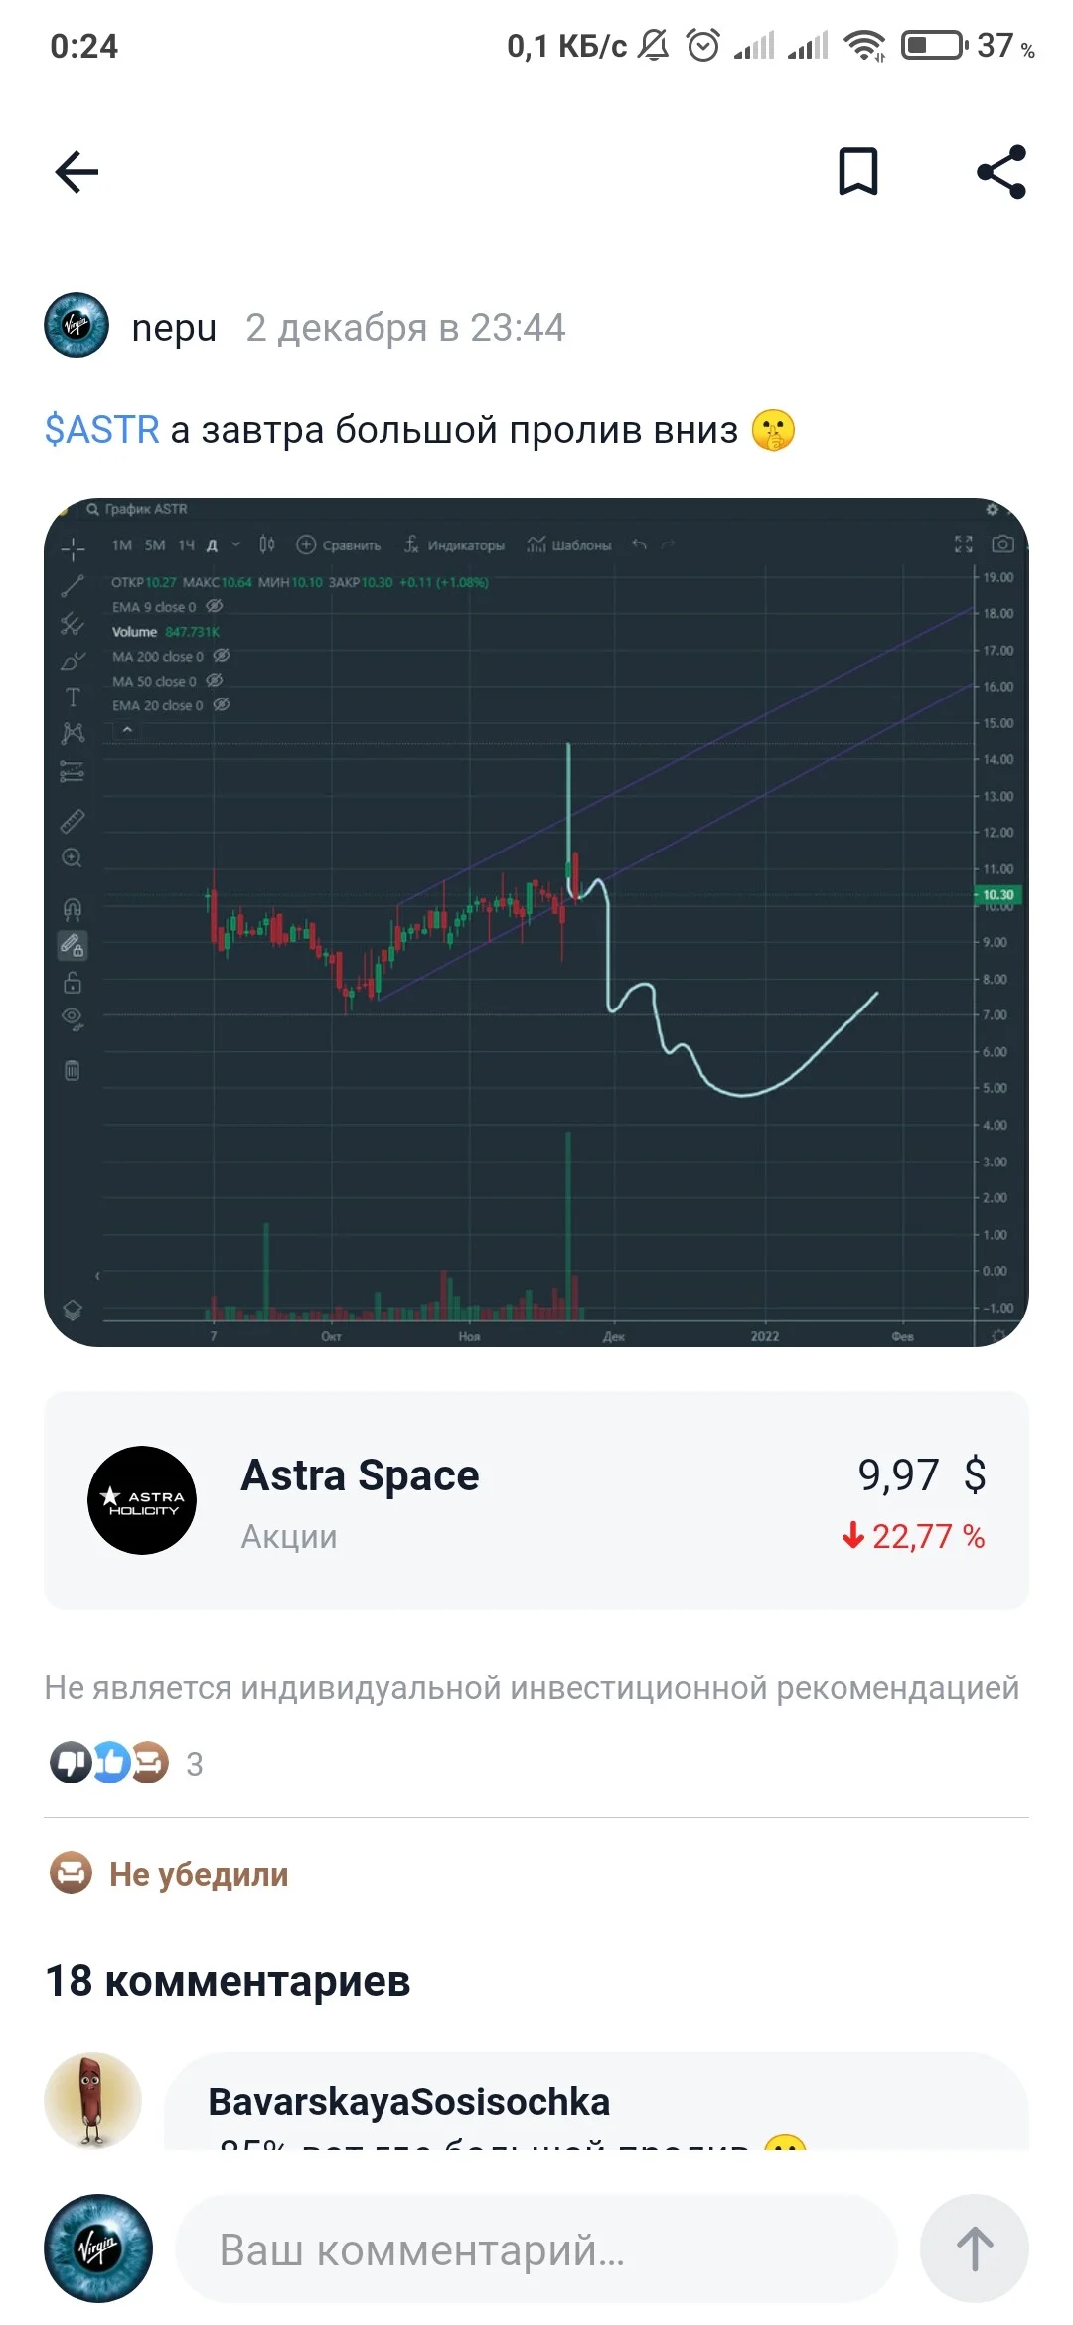Open the Индикаторы menu in chart

(x=454, y=544)
